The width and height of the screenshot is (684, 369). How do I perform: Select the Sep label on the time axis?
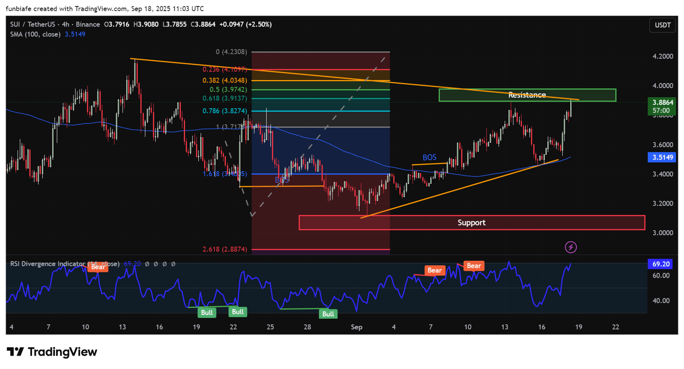tap(357, 327)
